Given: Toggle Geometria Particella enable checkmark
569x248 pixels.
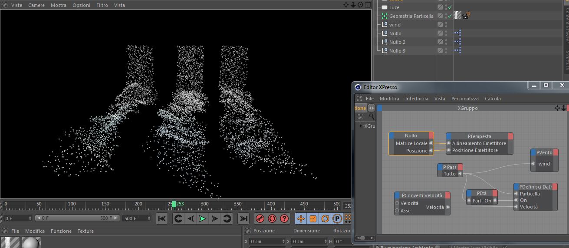Looking at the screenshot, I should click(x=450, y=16).
